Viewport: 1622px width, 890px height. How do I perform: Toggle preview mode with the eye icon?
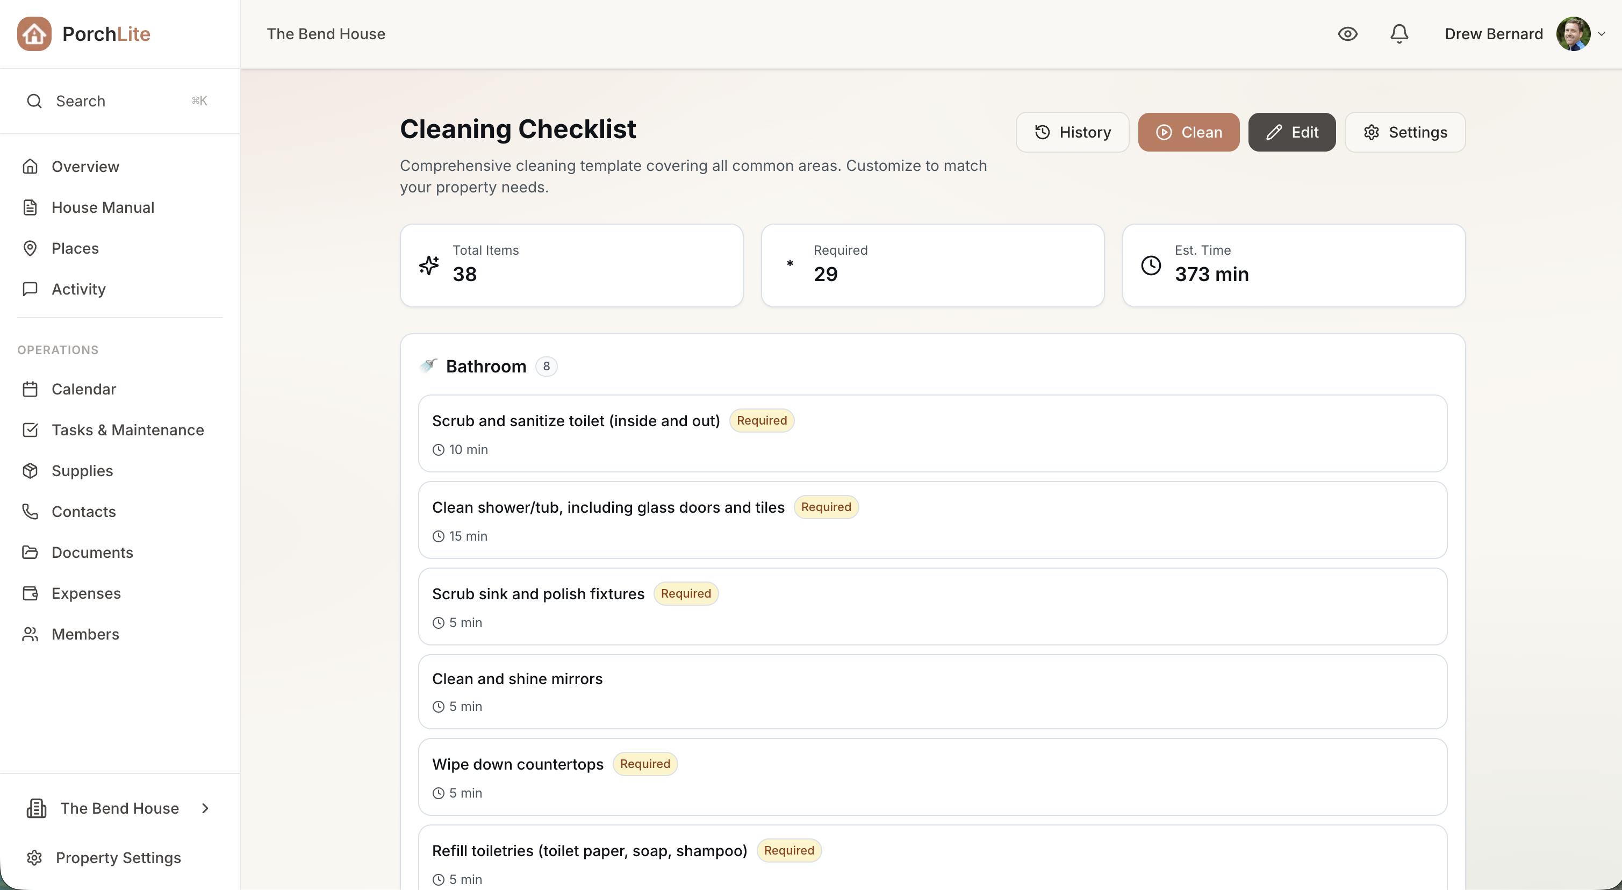click(1347, 33)
